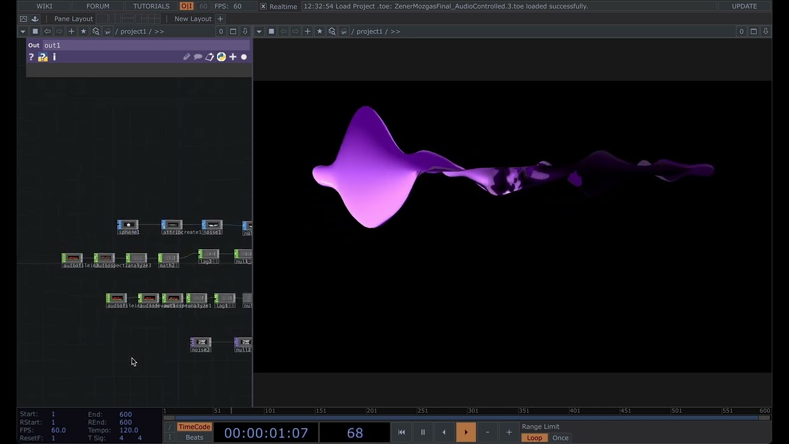The height and width of the screenshot is (444, 789).
Task: Select the lag1 CHOP node
Action: click(224, 299)
